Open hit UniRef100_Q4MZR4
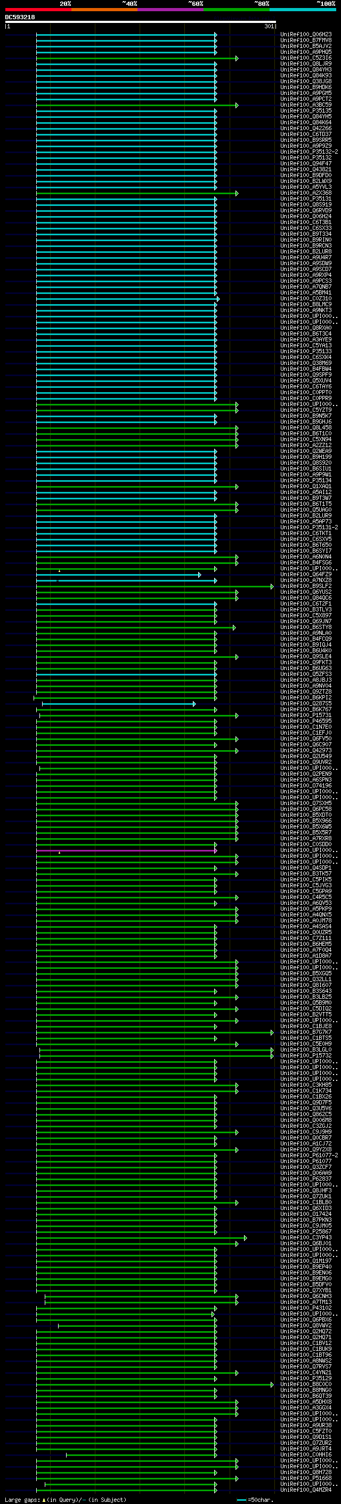The height and width of the screenshot is (1504, 341). tap(306, 1490)
